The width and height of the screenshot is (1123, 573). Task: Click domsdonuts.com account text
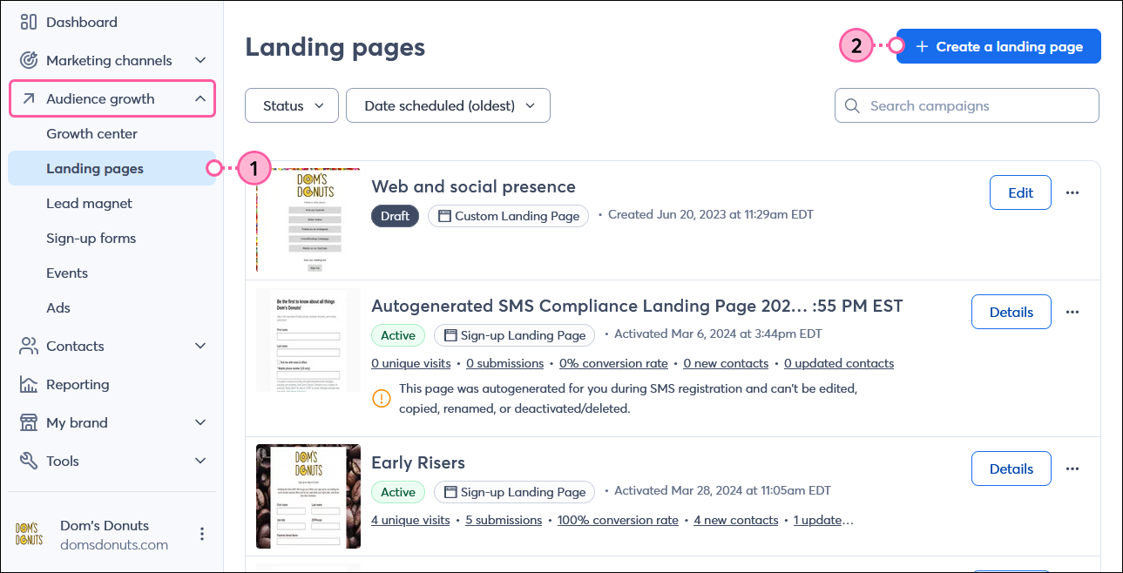click(x=114, y=544)
